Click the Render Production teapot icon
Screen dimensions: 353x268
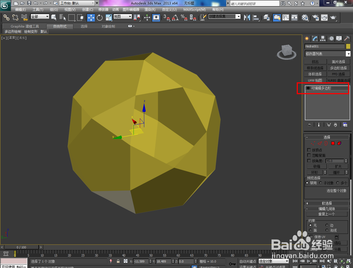coord(333,17)
